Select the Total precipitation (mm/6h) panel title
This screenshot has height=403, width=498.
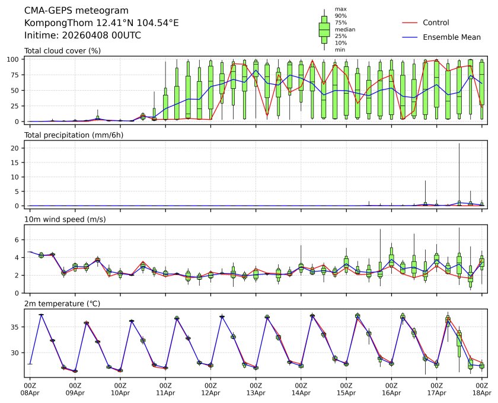74,136
